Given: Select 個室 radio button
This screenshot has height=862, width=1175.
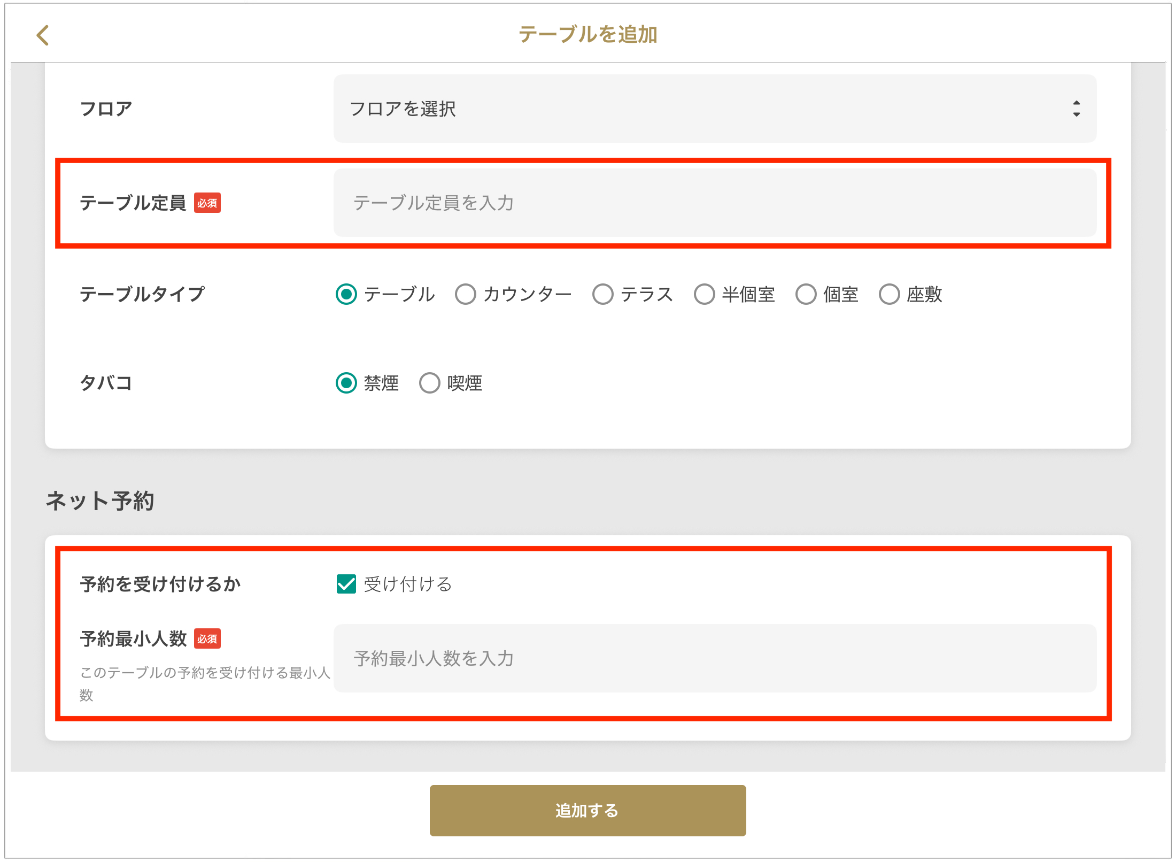Looking at the screenshot, I should pos(806,294).
